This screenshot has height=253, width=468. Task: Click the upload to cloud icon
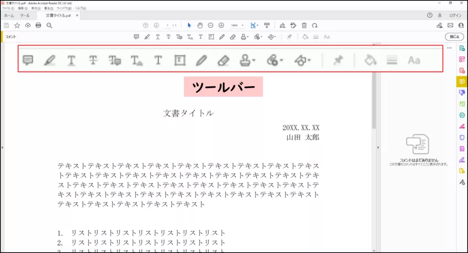point(28,26)
